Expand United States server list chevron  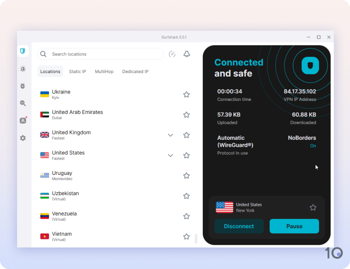point(171,156)
